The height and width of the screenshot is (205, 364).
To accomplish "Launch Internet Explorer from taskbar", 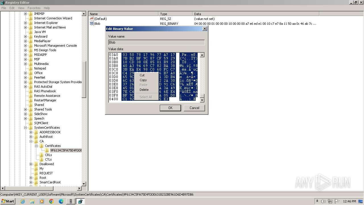I will [22, 201].
